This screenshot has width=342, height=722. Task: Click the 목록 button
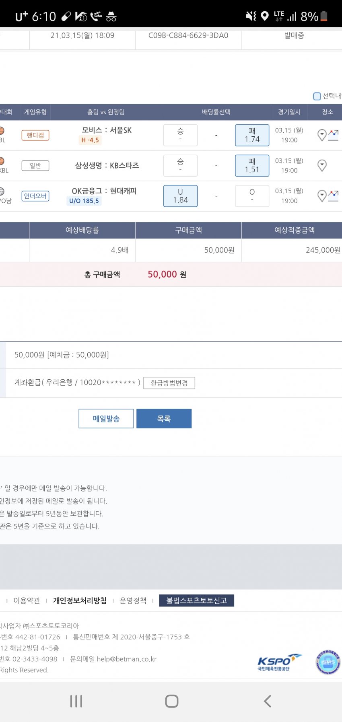coord(164,419)
